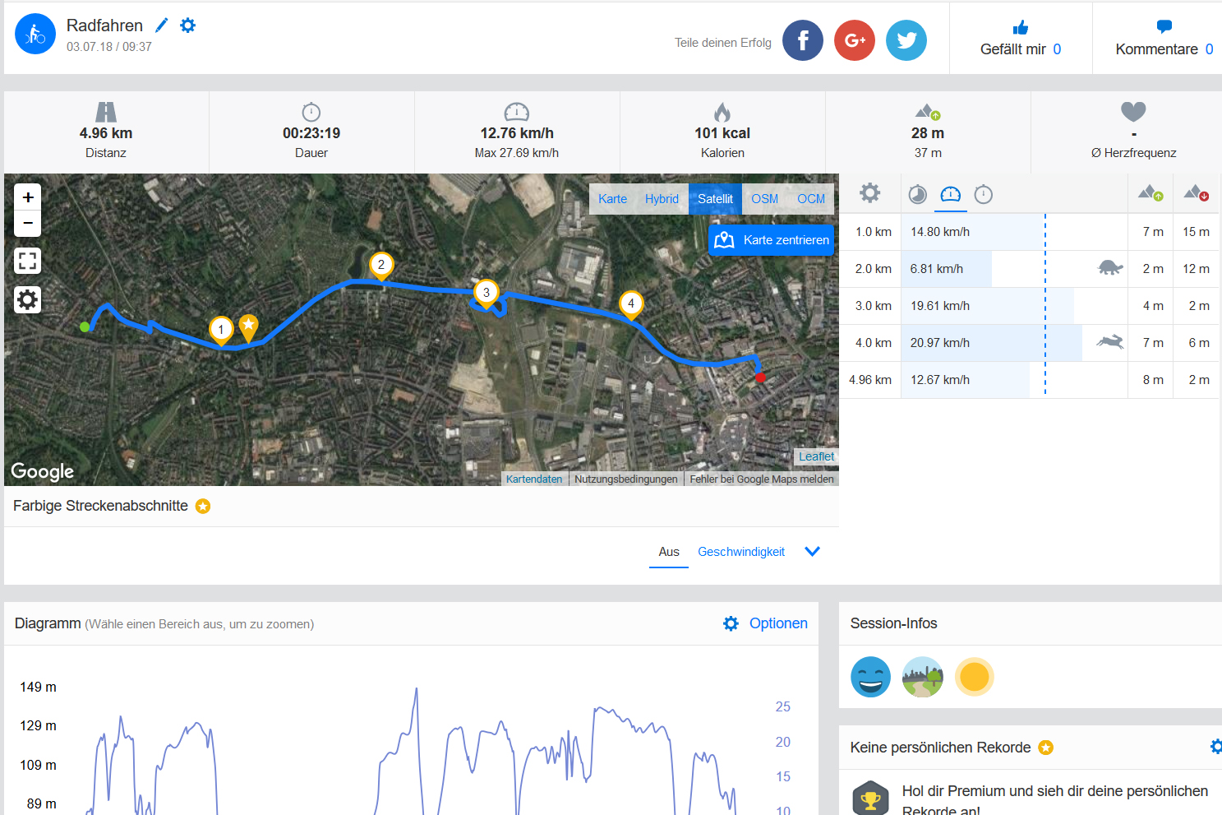Expand colored sections dropdown chevron
The image size is (1222, 815).
click(x=812, y=552)
